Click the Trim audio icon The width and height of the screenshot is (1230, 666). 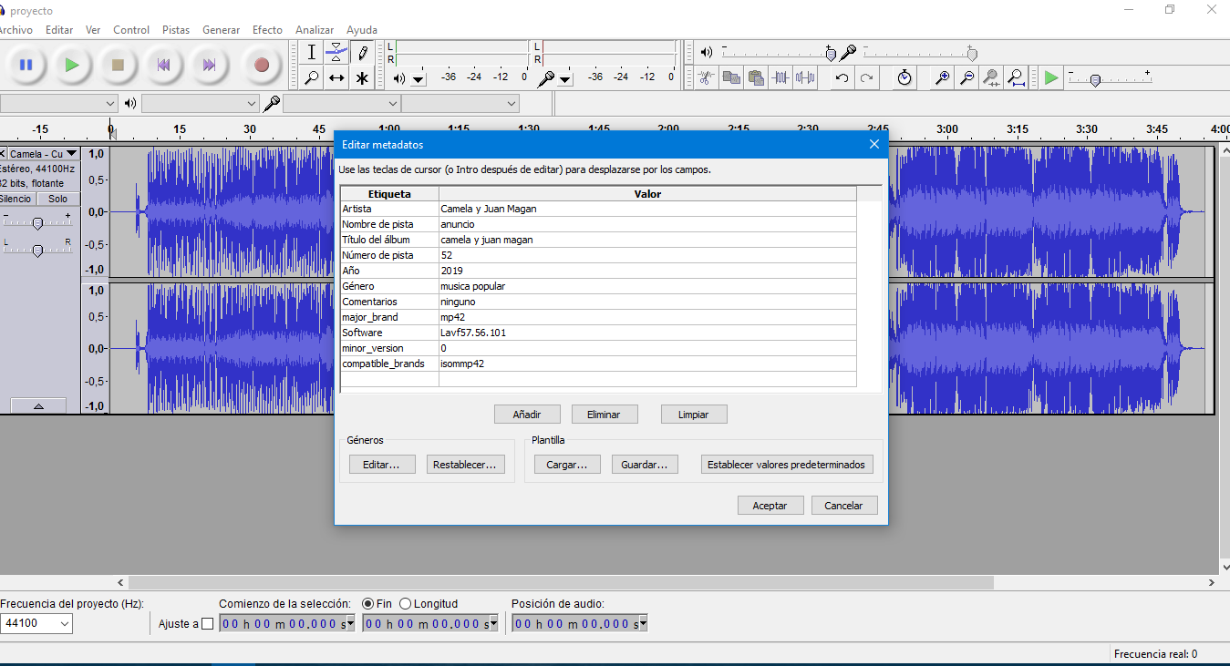pyautogui.click(x=780, y=77)
